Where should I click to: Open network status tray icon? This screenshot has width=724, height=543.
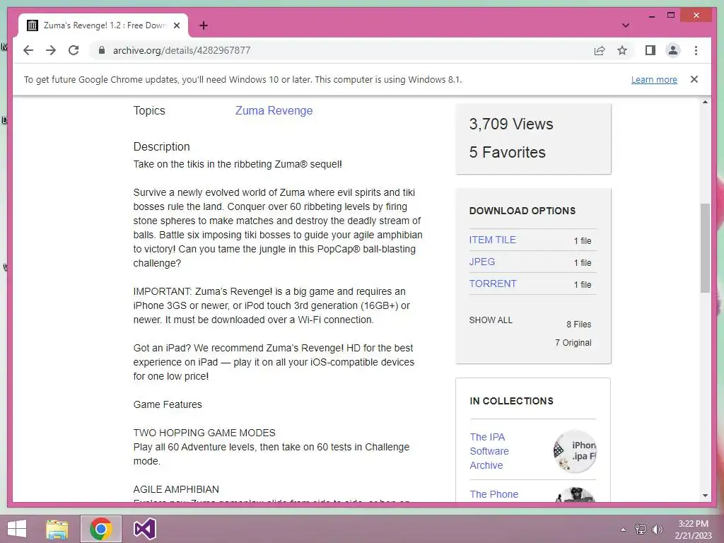[x=641, y=529]
